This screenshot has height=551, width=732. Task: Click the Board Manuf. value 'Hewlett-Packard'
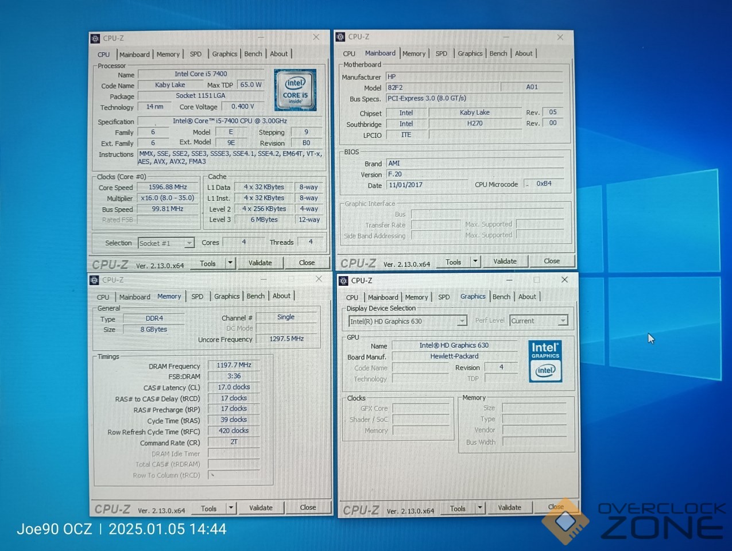tap(455, 356)
